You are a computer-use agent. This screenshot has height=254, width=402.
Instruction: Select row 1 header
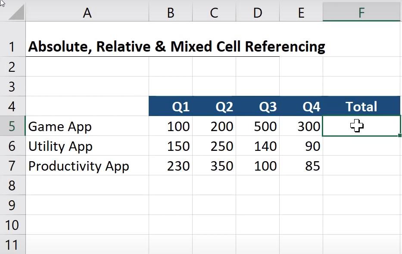coord(12,39)
